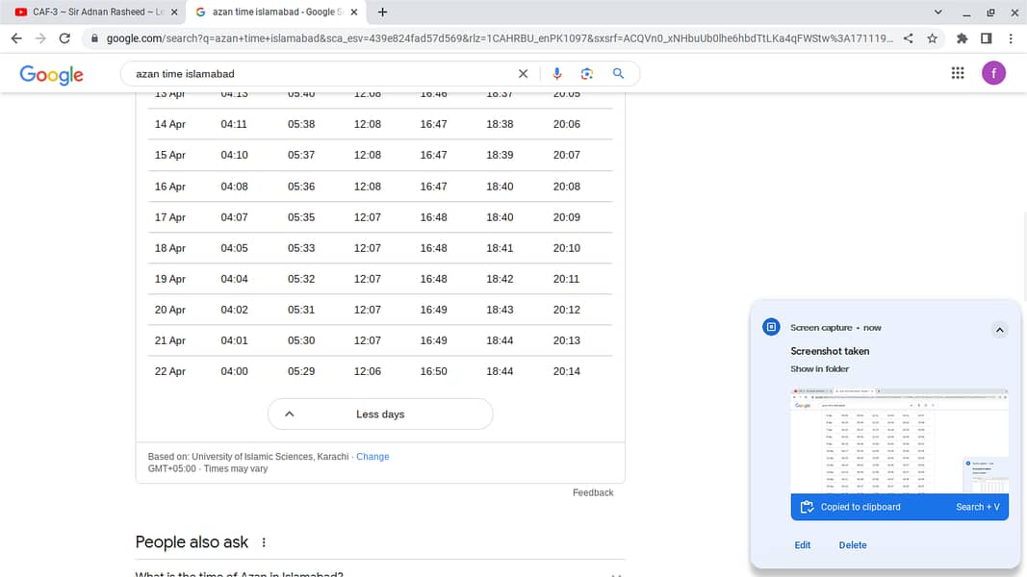Reload the current page
The image size is (1027, 577).
click(64, 38)
